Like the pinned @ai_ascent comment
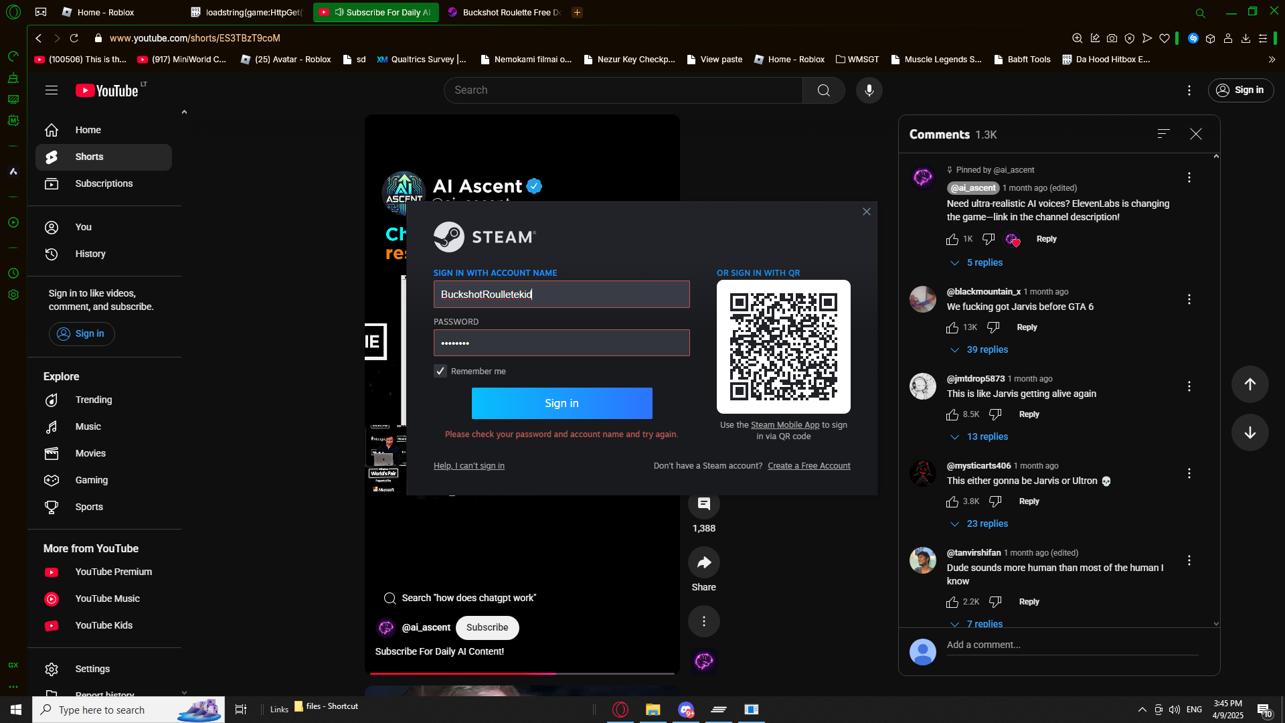The width and height of the screenshot is (1285, 723). [952, 240]
